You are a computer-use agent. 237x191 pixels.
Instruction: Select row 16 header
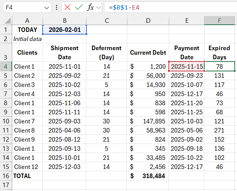6,176
